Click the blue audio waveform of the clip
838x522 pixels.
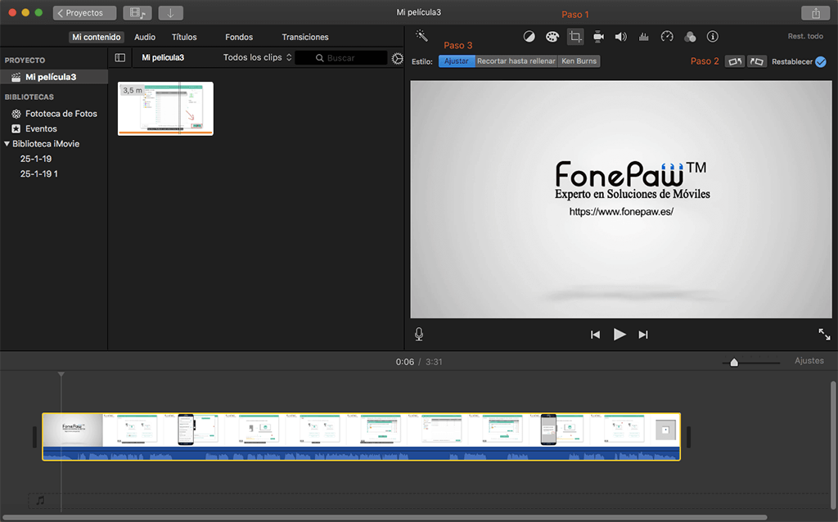click(x=361, y=453)
